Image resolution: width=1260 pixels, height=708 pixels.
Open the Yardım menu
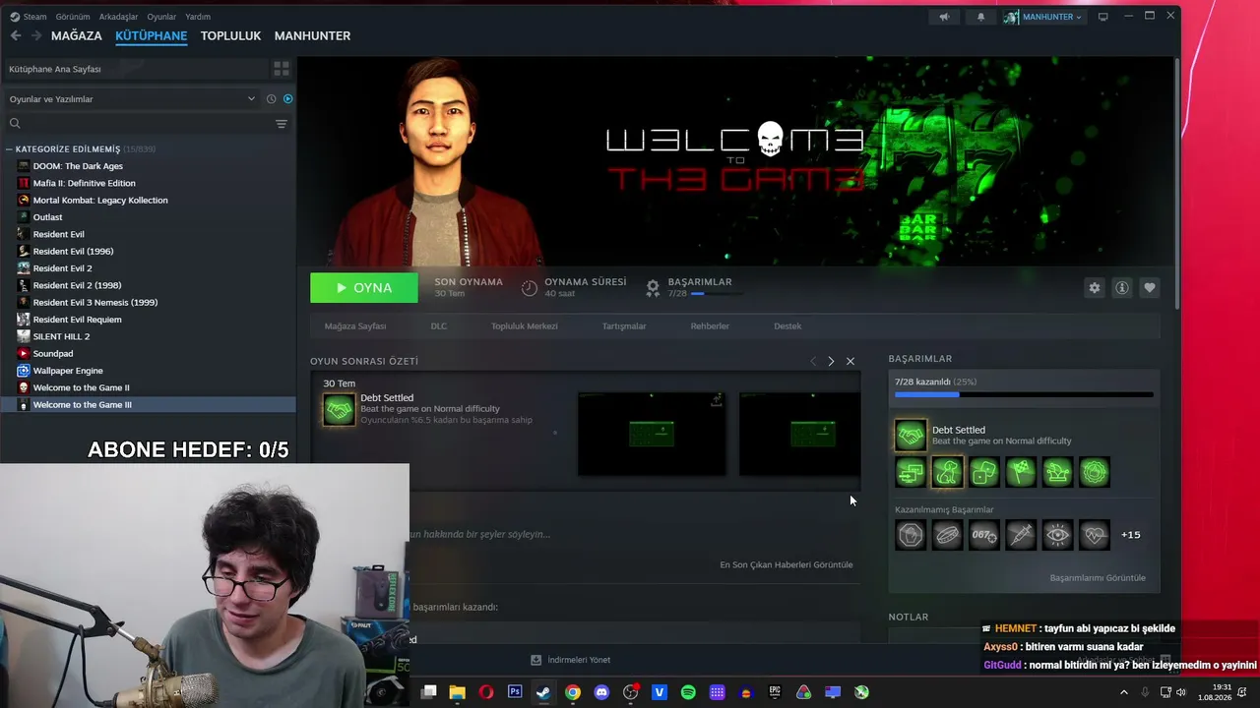198,17
